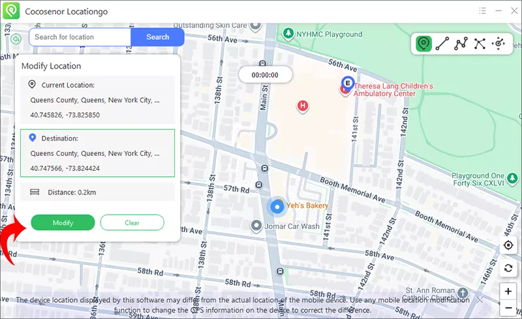Zoom in the map with plus button
Viewport: 522px width, 319px height.
(508, 291)
